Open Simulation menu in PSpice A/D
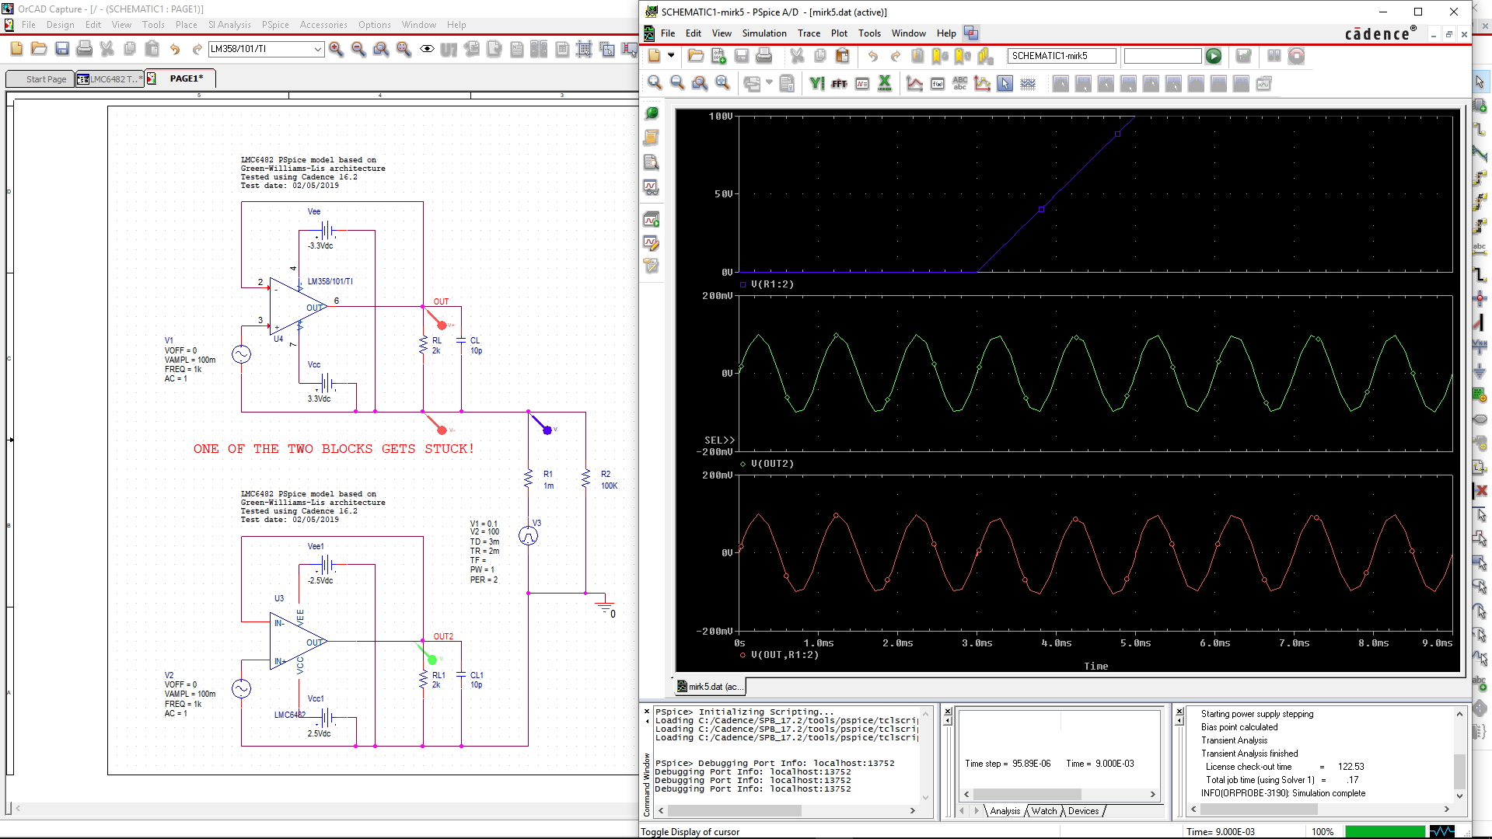This screenshot has height=839, width=1492. tap(764, 33)
